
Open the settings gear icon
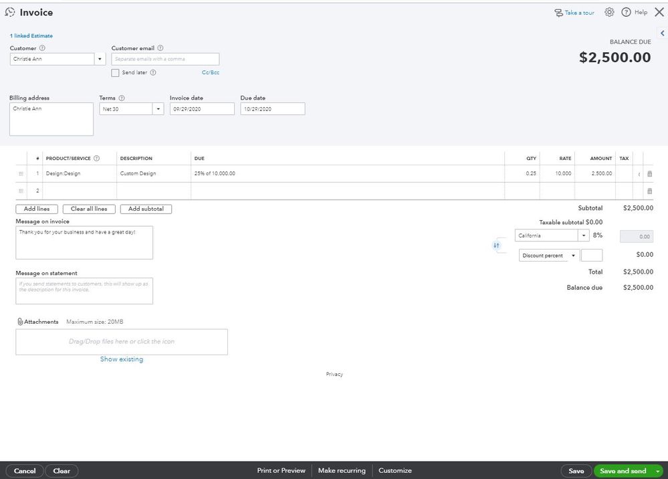click(x=609, y=12)
